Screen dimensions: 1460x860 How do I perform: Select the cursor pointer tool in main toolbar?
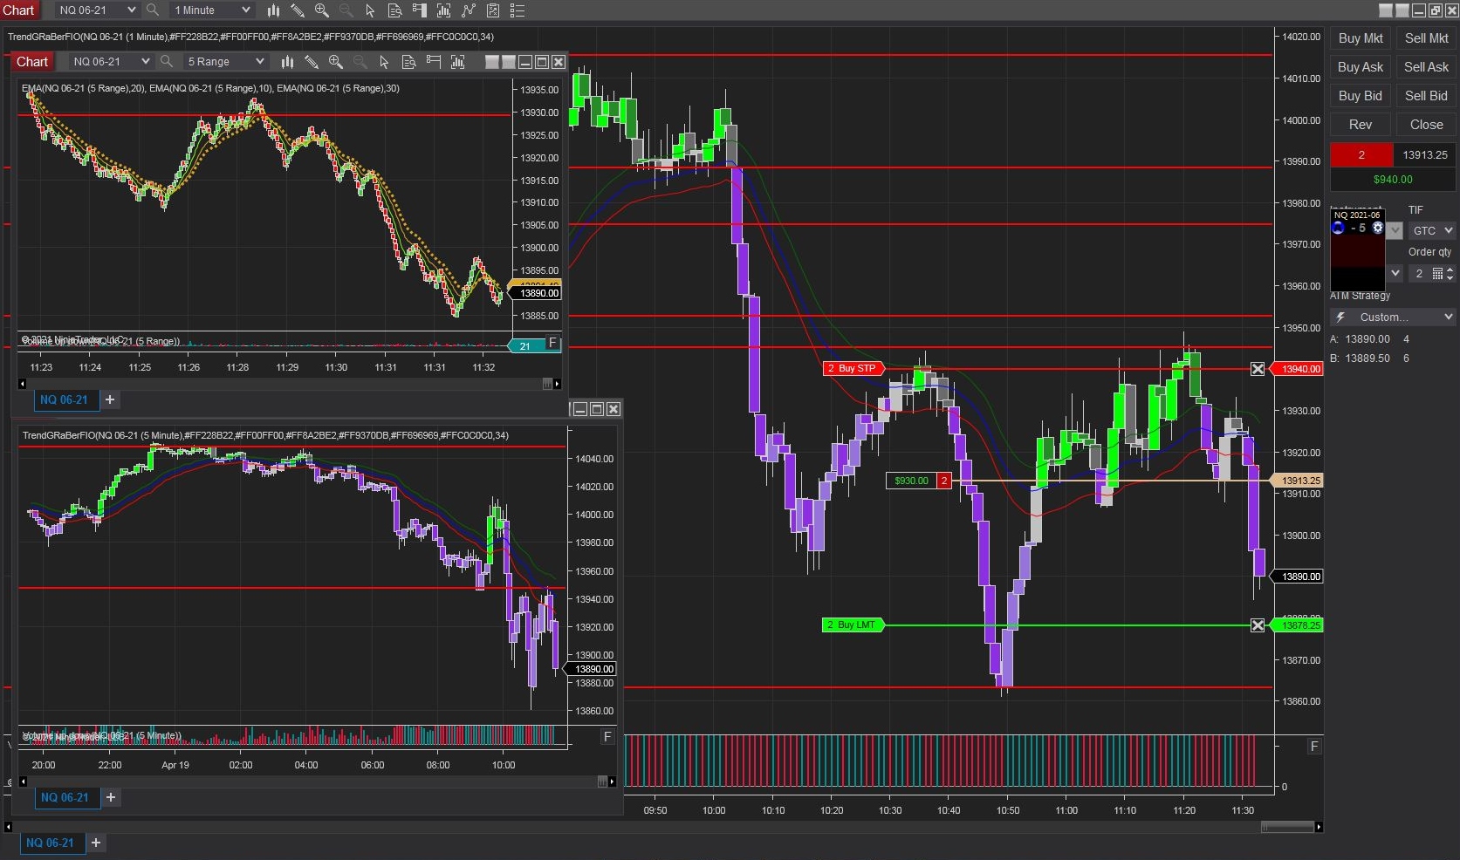tap(370, 10)
